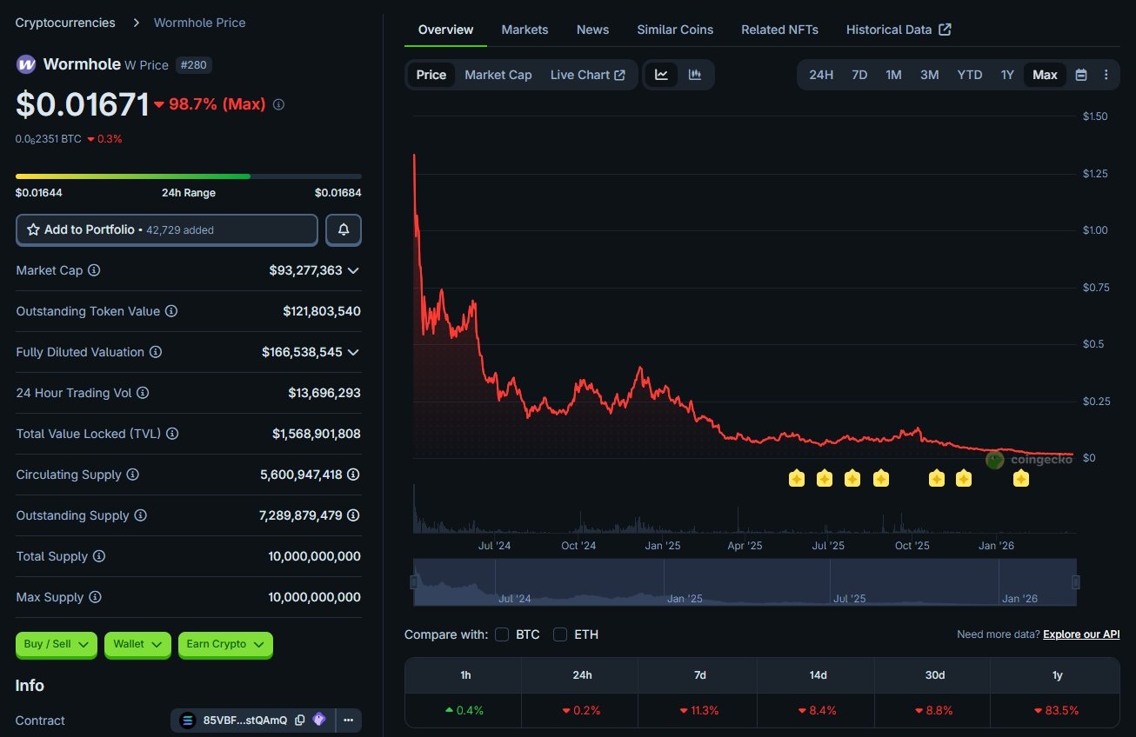Copy the contract address

coord(300,720)
